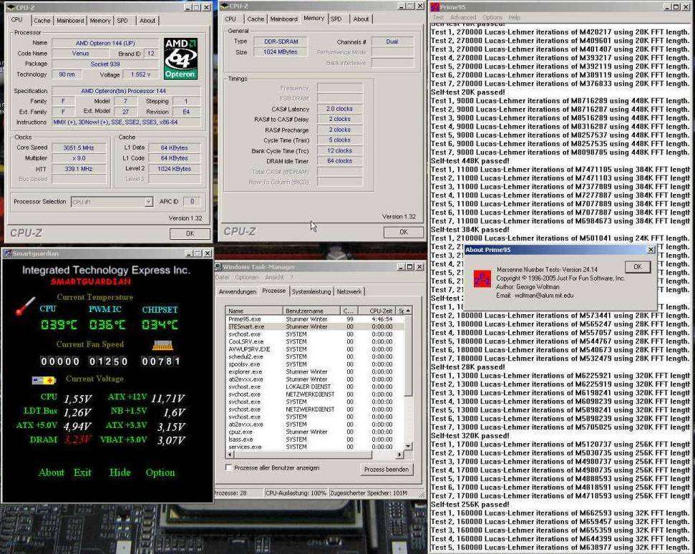
Task: Click the chipset fan icon in Smartguardian
Action: pyautogui.click(x=162, y=345)
